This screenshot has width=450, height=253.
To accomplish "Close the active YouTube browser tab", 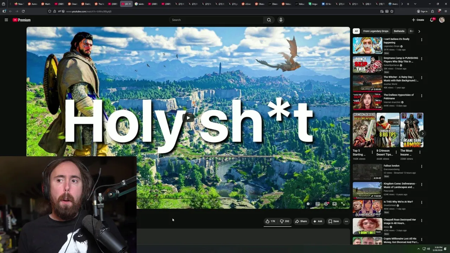I will coord(130,4).
